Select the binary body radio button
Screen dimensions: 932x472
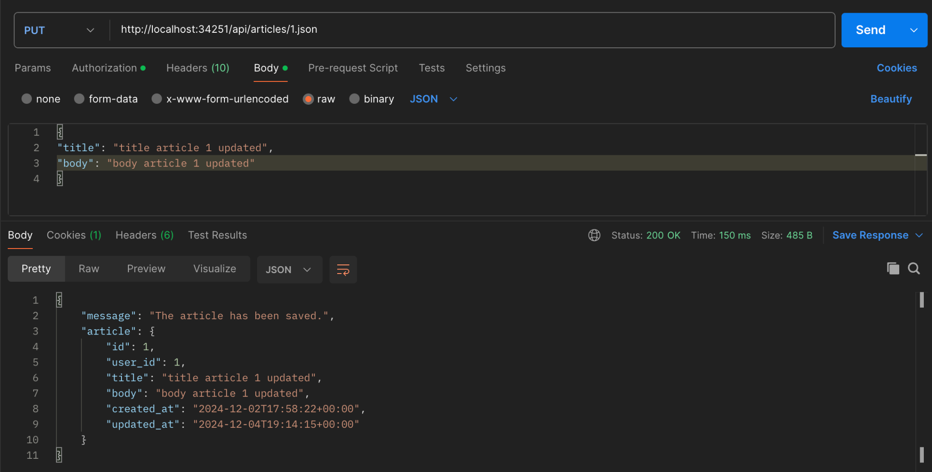pos(354,99)
